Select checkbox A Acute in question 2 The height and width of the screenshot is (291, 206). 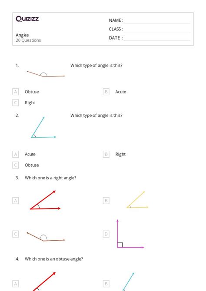[15, 154]
